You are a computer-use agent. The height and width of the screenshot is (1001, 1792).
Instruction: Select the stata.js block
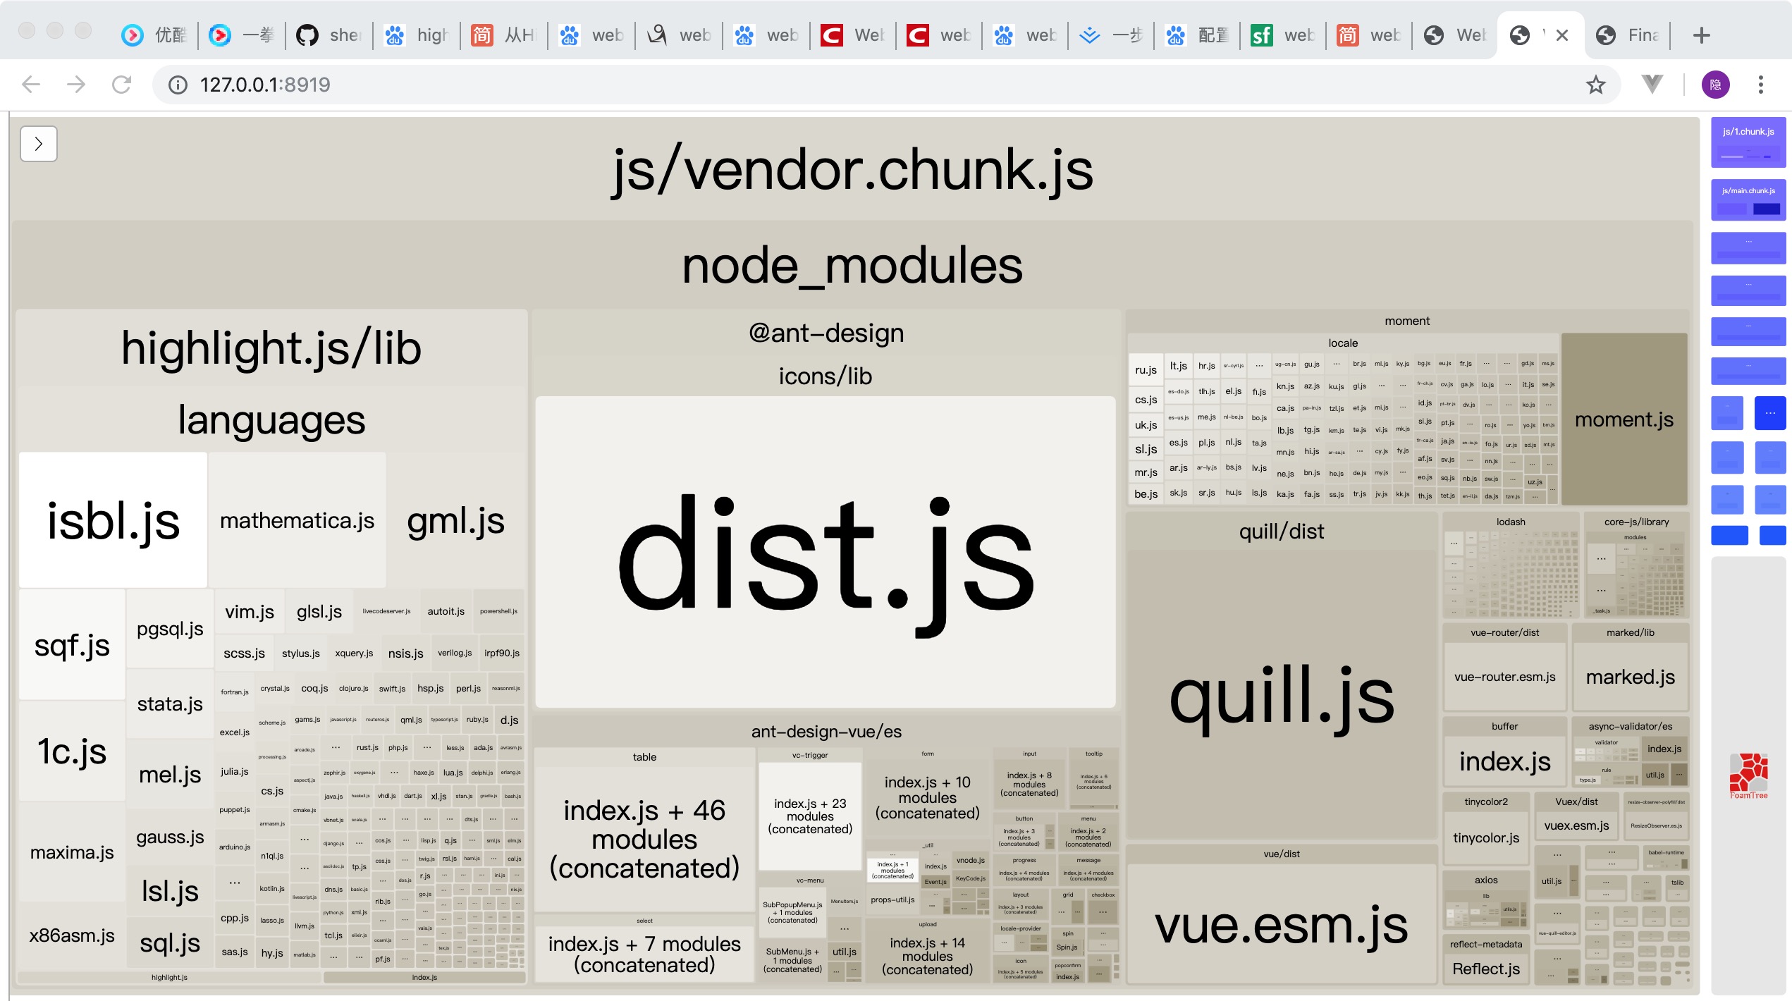170,704
